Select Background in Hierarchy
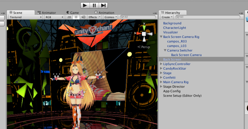The height and width of the screenshot is (129, 248). tap(172, 23)
